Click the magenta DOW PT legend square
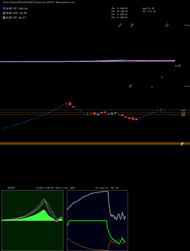 click(4, 17)
